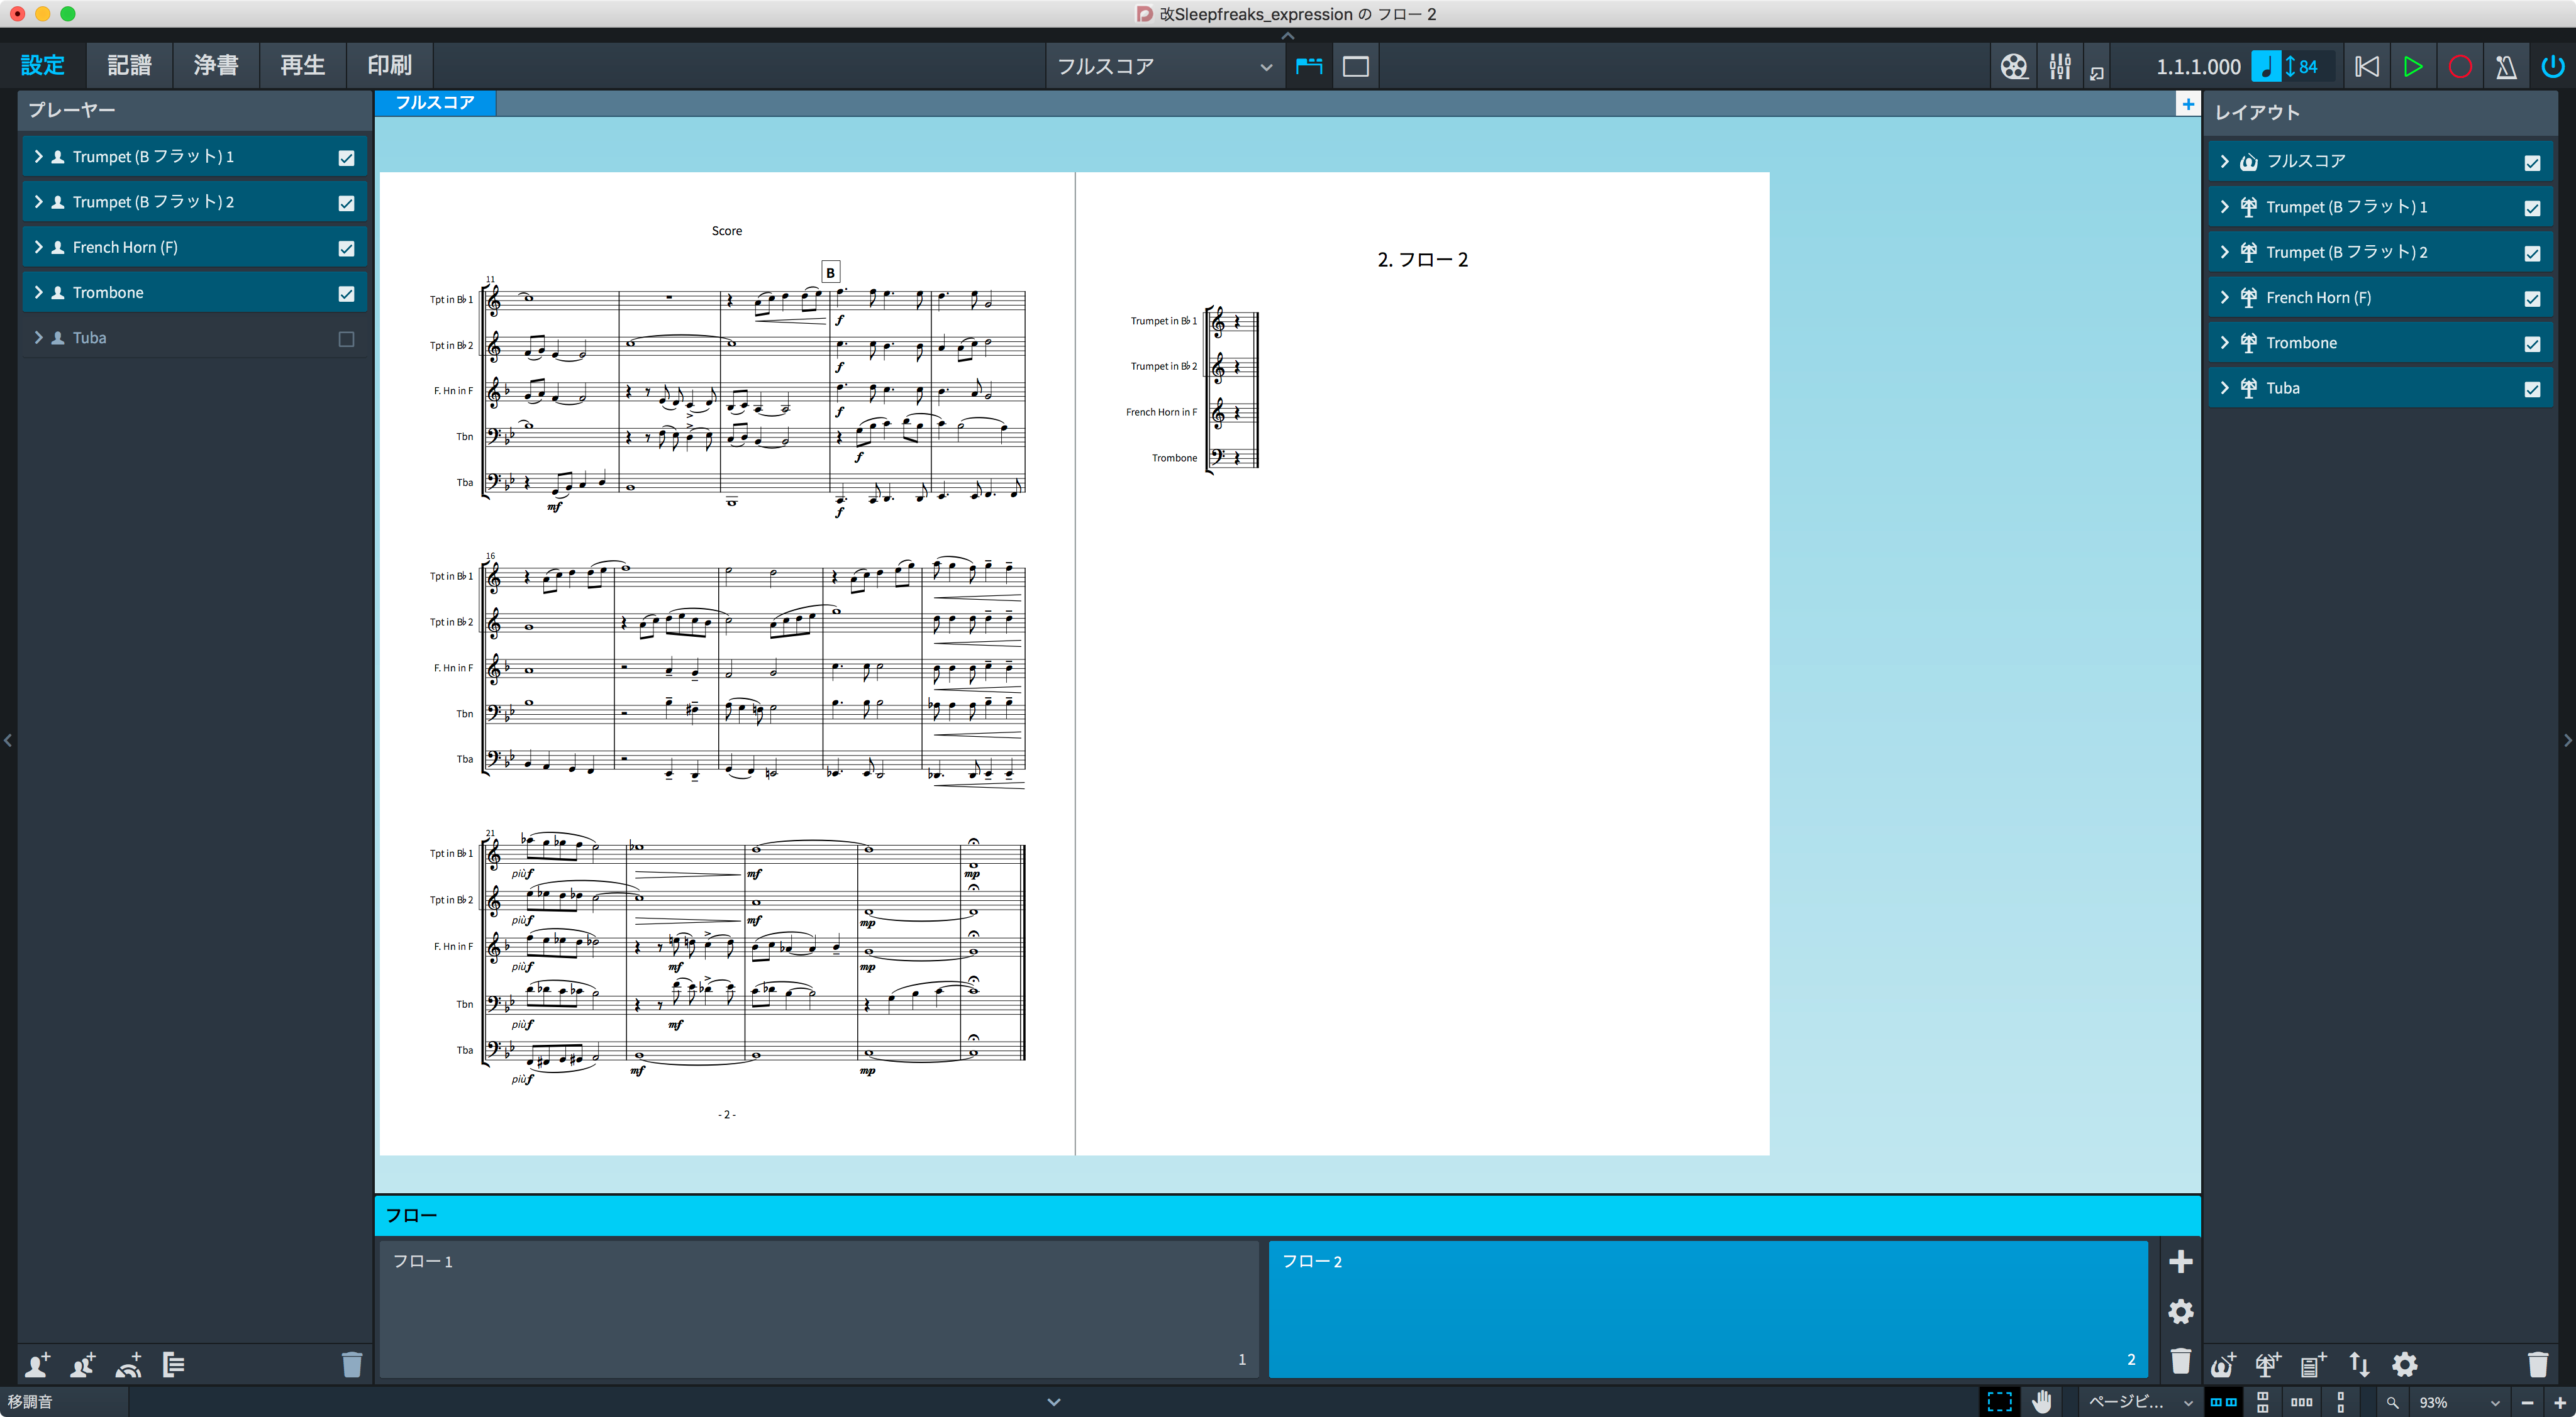Expand the Trombone layout entry
The image size is (2576, 1417).
tap(2224, 343)
